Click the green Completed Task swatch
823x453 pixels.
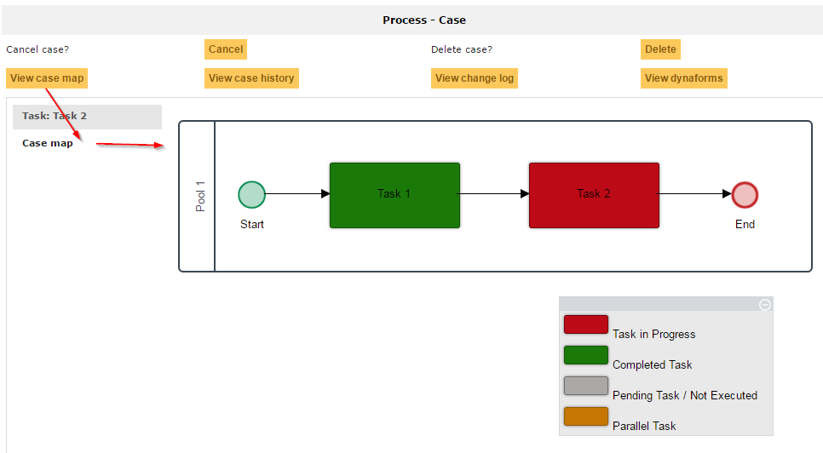(585, 355)
